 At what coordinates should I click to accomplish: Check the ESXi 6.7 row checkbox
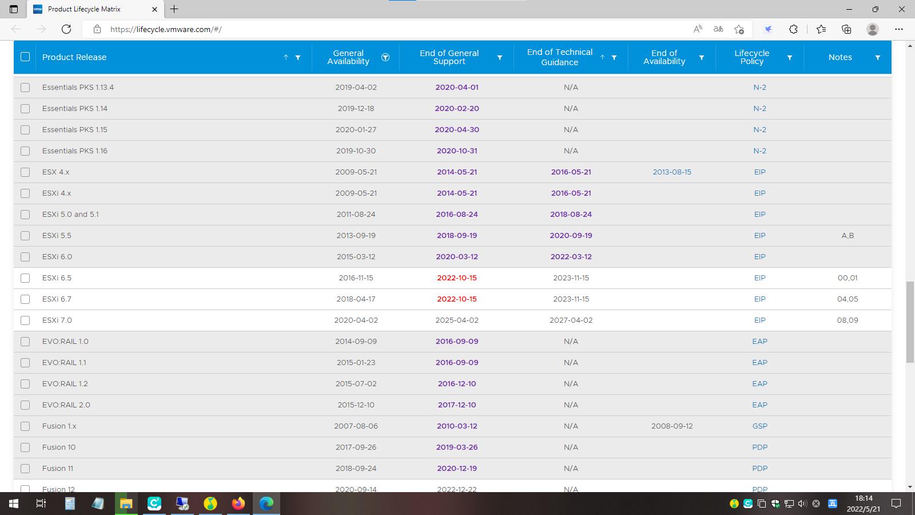click(25, 299)
